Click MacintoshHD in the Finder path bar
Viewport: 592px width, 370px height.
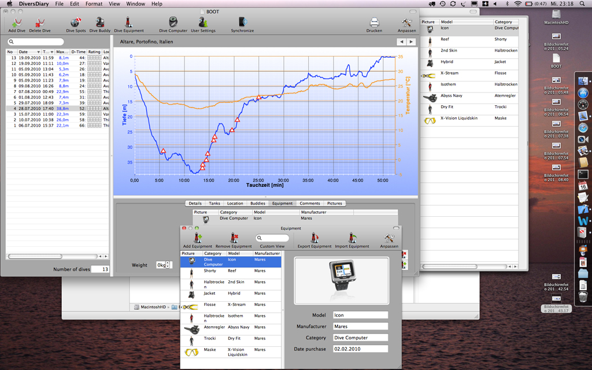click(150, 307)
